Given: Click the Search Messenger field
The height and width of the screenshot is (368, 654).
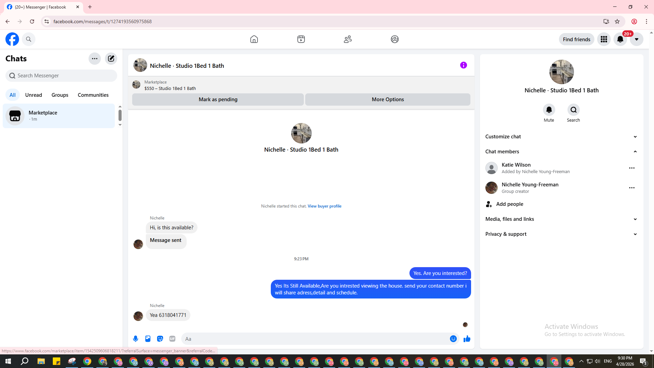Looking at the screenshot, I should 61,76.
